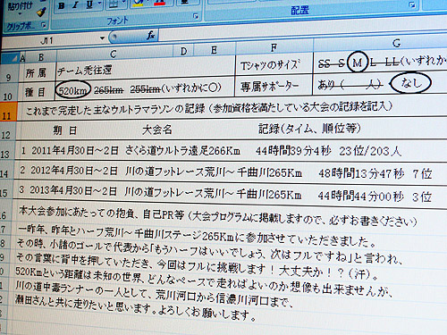447x335 pixels.
Task: Click the red font color swatch
Action: (x=160, y=3)
